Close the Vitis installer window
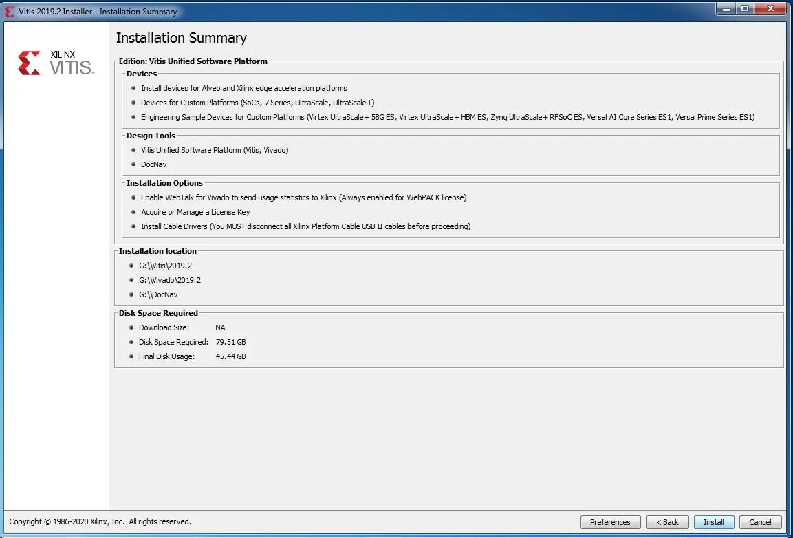 click(771, 8)
